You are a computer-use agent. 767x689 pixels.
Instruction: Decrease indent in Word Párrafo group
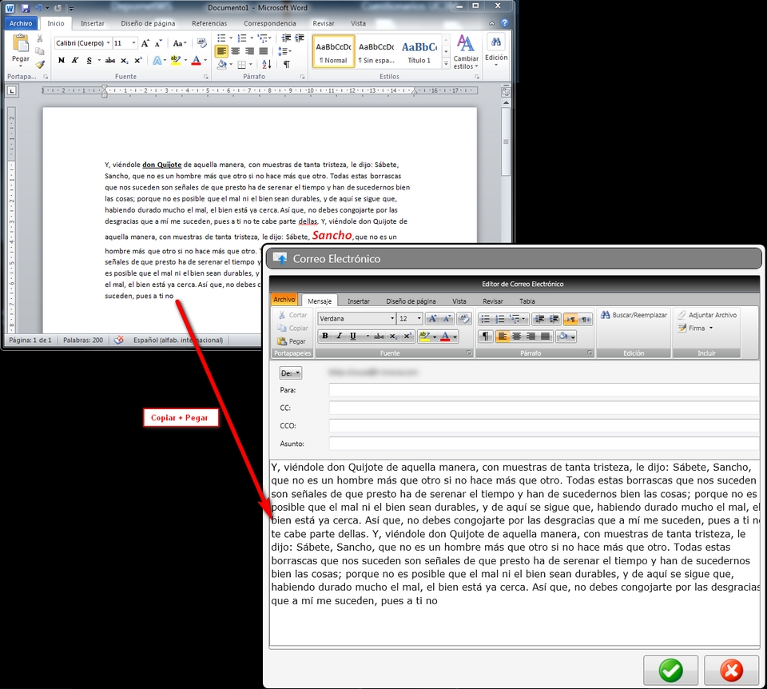click(286, 38)
